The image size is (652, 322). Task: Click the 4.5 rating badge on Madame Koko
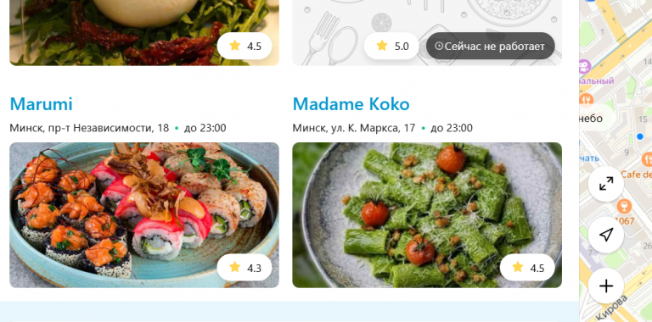pos(527,268)
